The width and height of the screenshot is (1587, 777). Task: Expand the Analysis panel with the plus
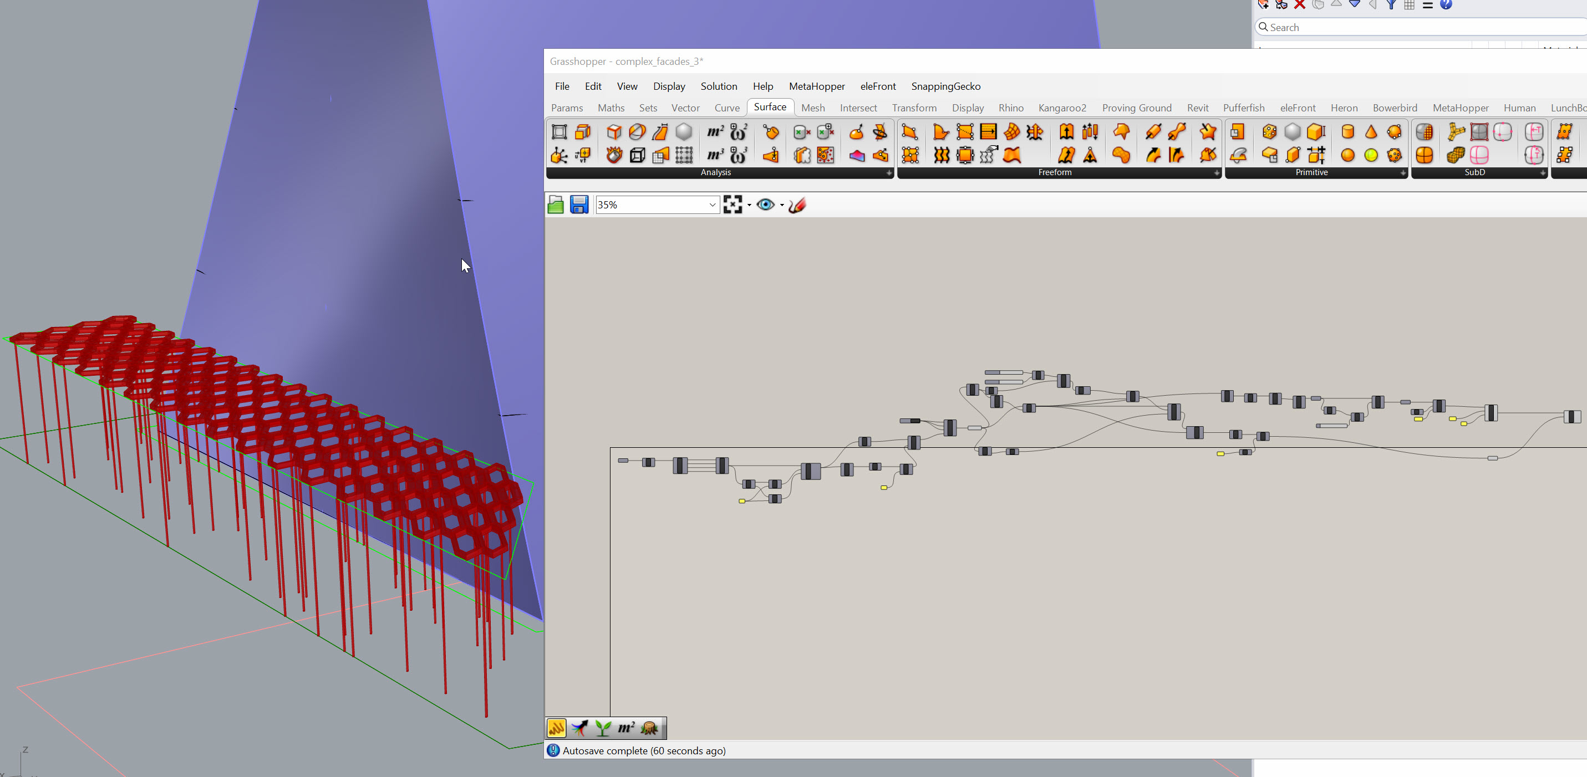point(889,173)
